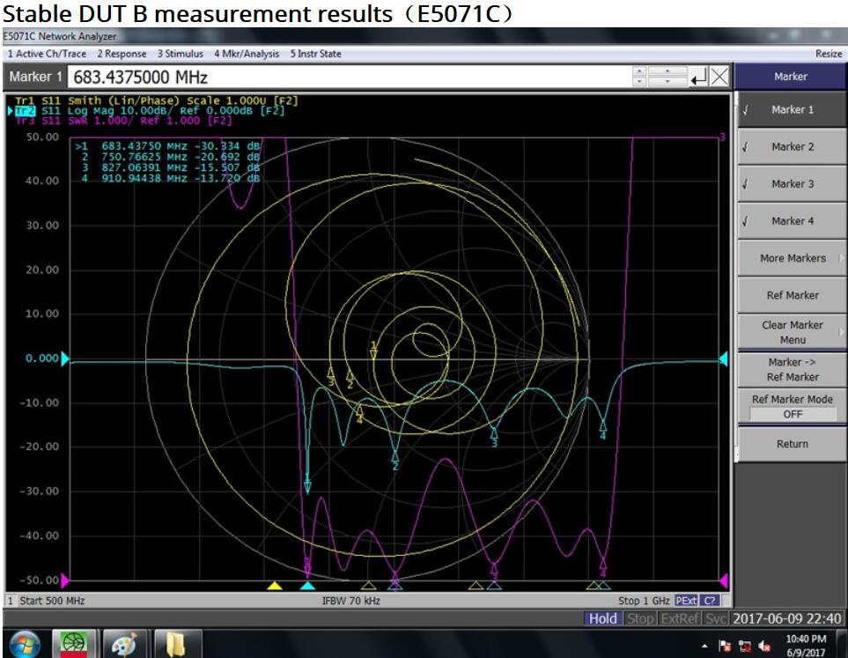The image size is (848, 658).
Task: Click the marker 1 readout row 683.43750 MHz
Action: [167, 146]
